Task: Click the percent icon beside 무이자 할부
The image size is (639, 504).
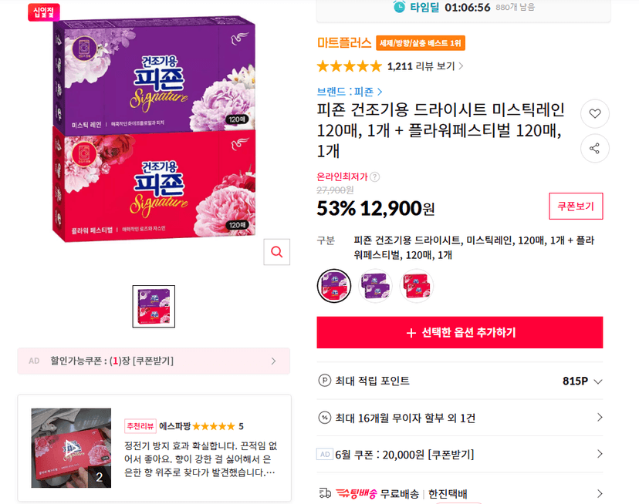Action: click(324, 418)
